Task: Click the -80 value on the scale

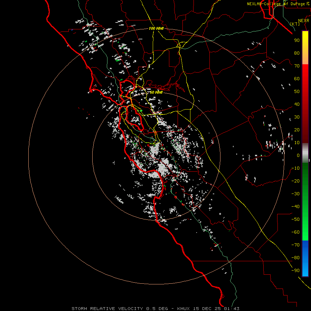Action: pyautogui.click(x=295, y=258)
